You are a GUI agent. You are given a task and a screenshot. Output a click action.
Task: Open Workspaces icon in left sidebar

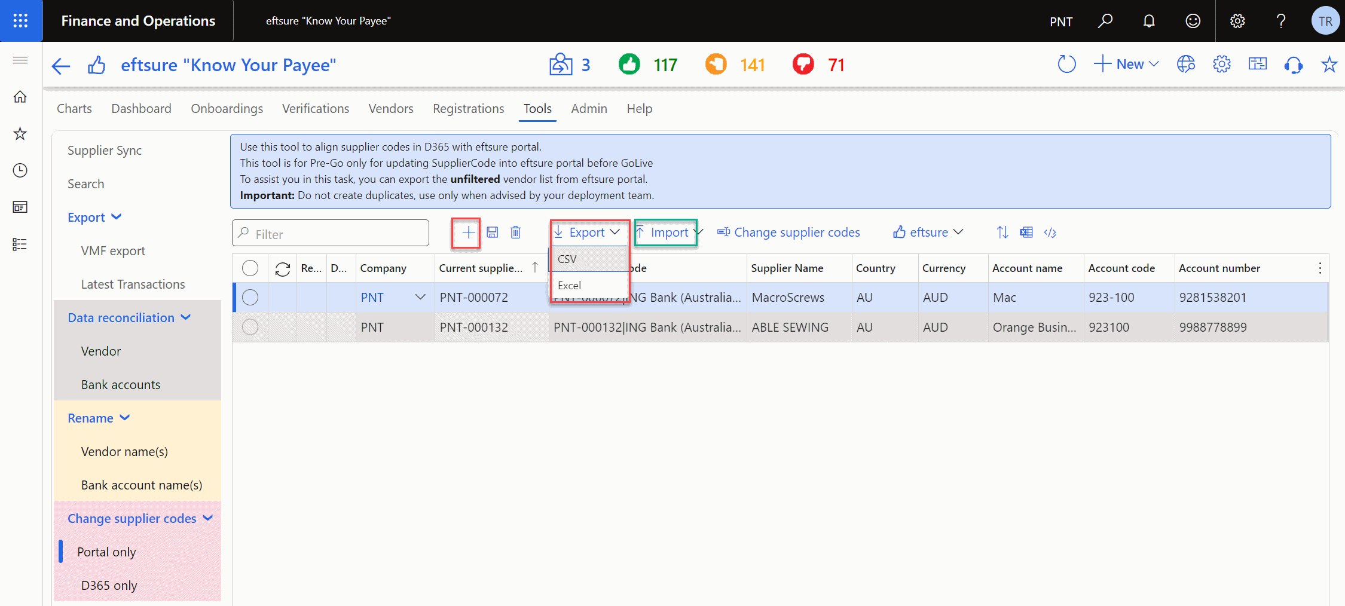[20, 207]
